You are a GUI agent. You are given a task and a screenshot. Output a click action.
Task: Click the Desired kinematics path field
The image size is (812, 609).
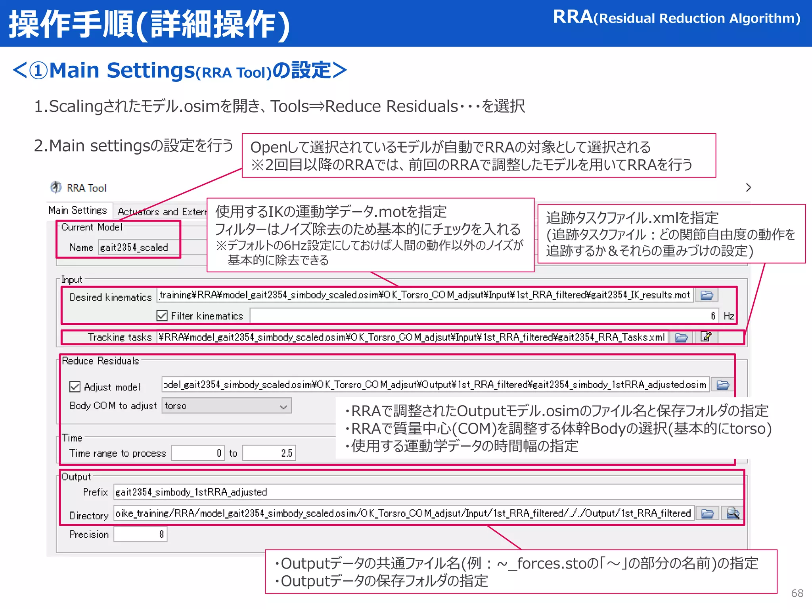coord(425,295)
